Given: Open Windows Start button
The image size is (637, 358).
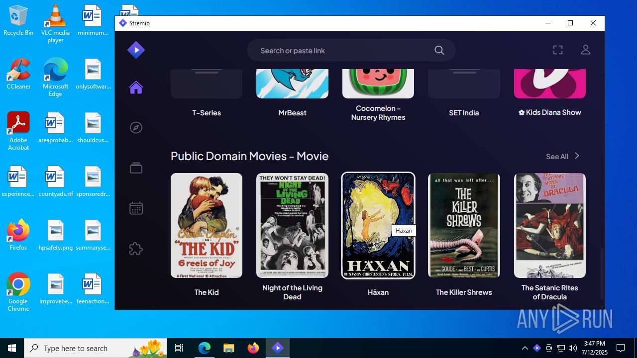Looking at the screenshot, I should (x=12, y=348).
